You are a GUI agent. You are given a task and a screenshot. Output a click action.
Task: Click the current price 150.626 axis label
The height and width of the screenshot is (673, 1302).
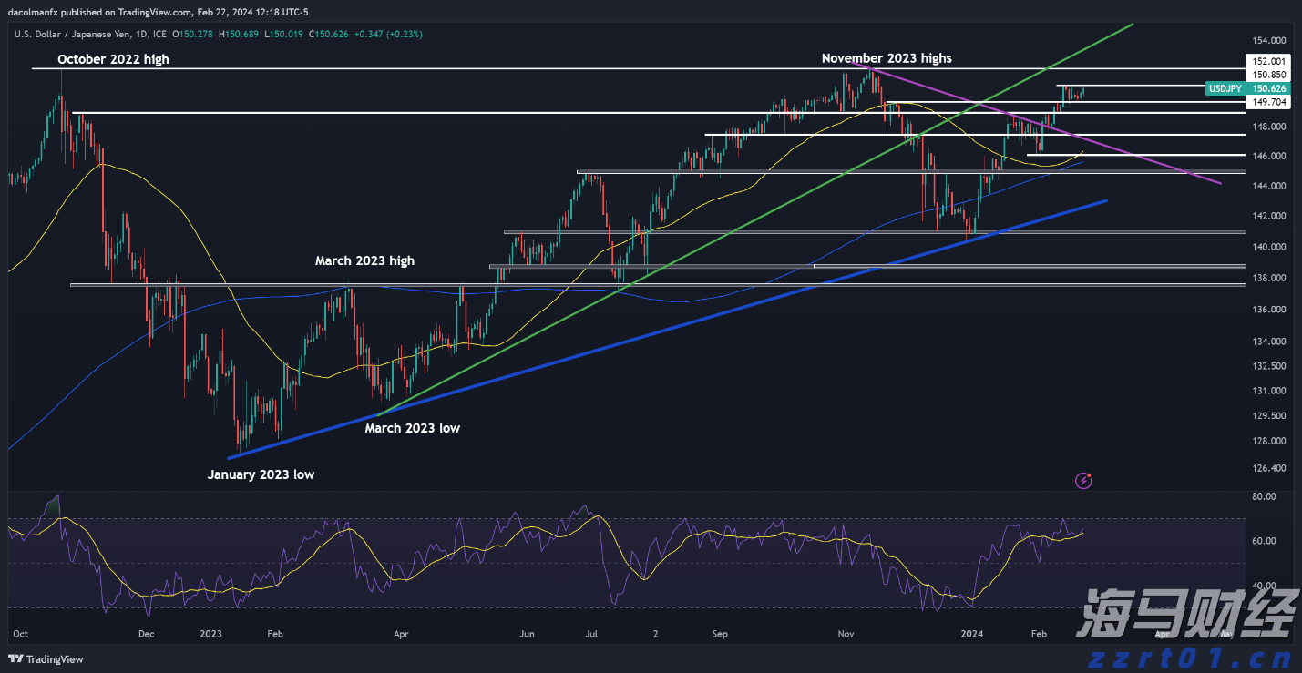point(1268,88)
